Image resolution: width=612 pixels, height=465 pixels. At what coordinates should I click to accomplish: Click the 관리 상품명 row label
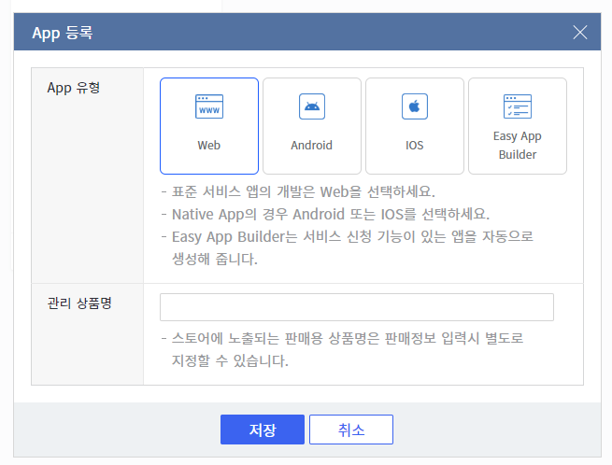[x=78, y=304]
